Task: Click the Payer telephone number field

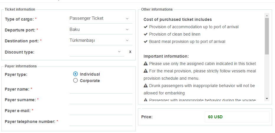Action: [x=101, y=122]
